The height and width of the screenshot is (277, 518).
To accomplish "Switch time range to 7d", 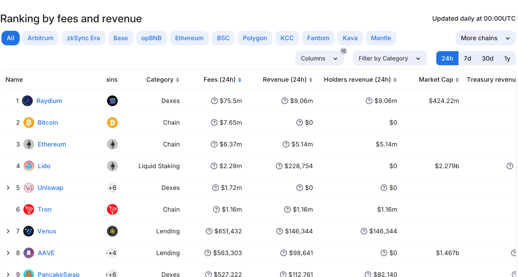I will (x=467, y=58).
